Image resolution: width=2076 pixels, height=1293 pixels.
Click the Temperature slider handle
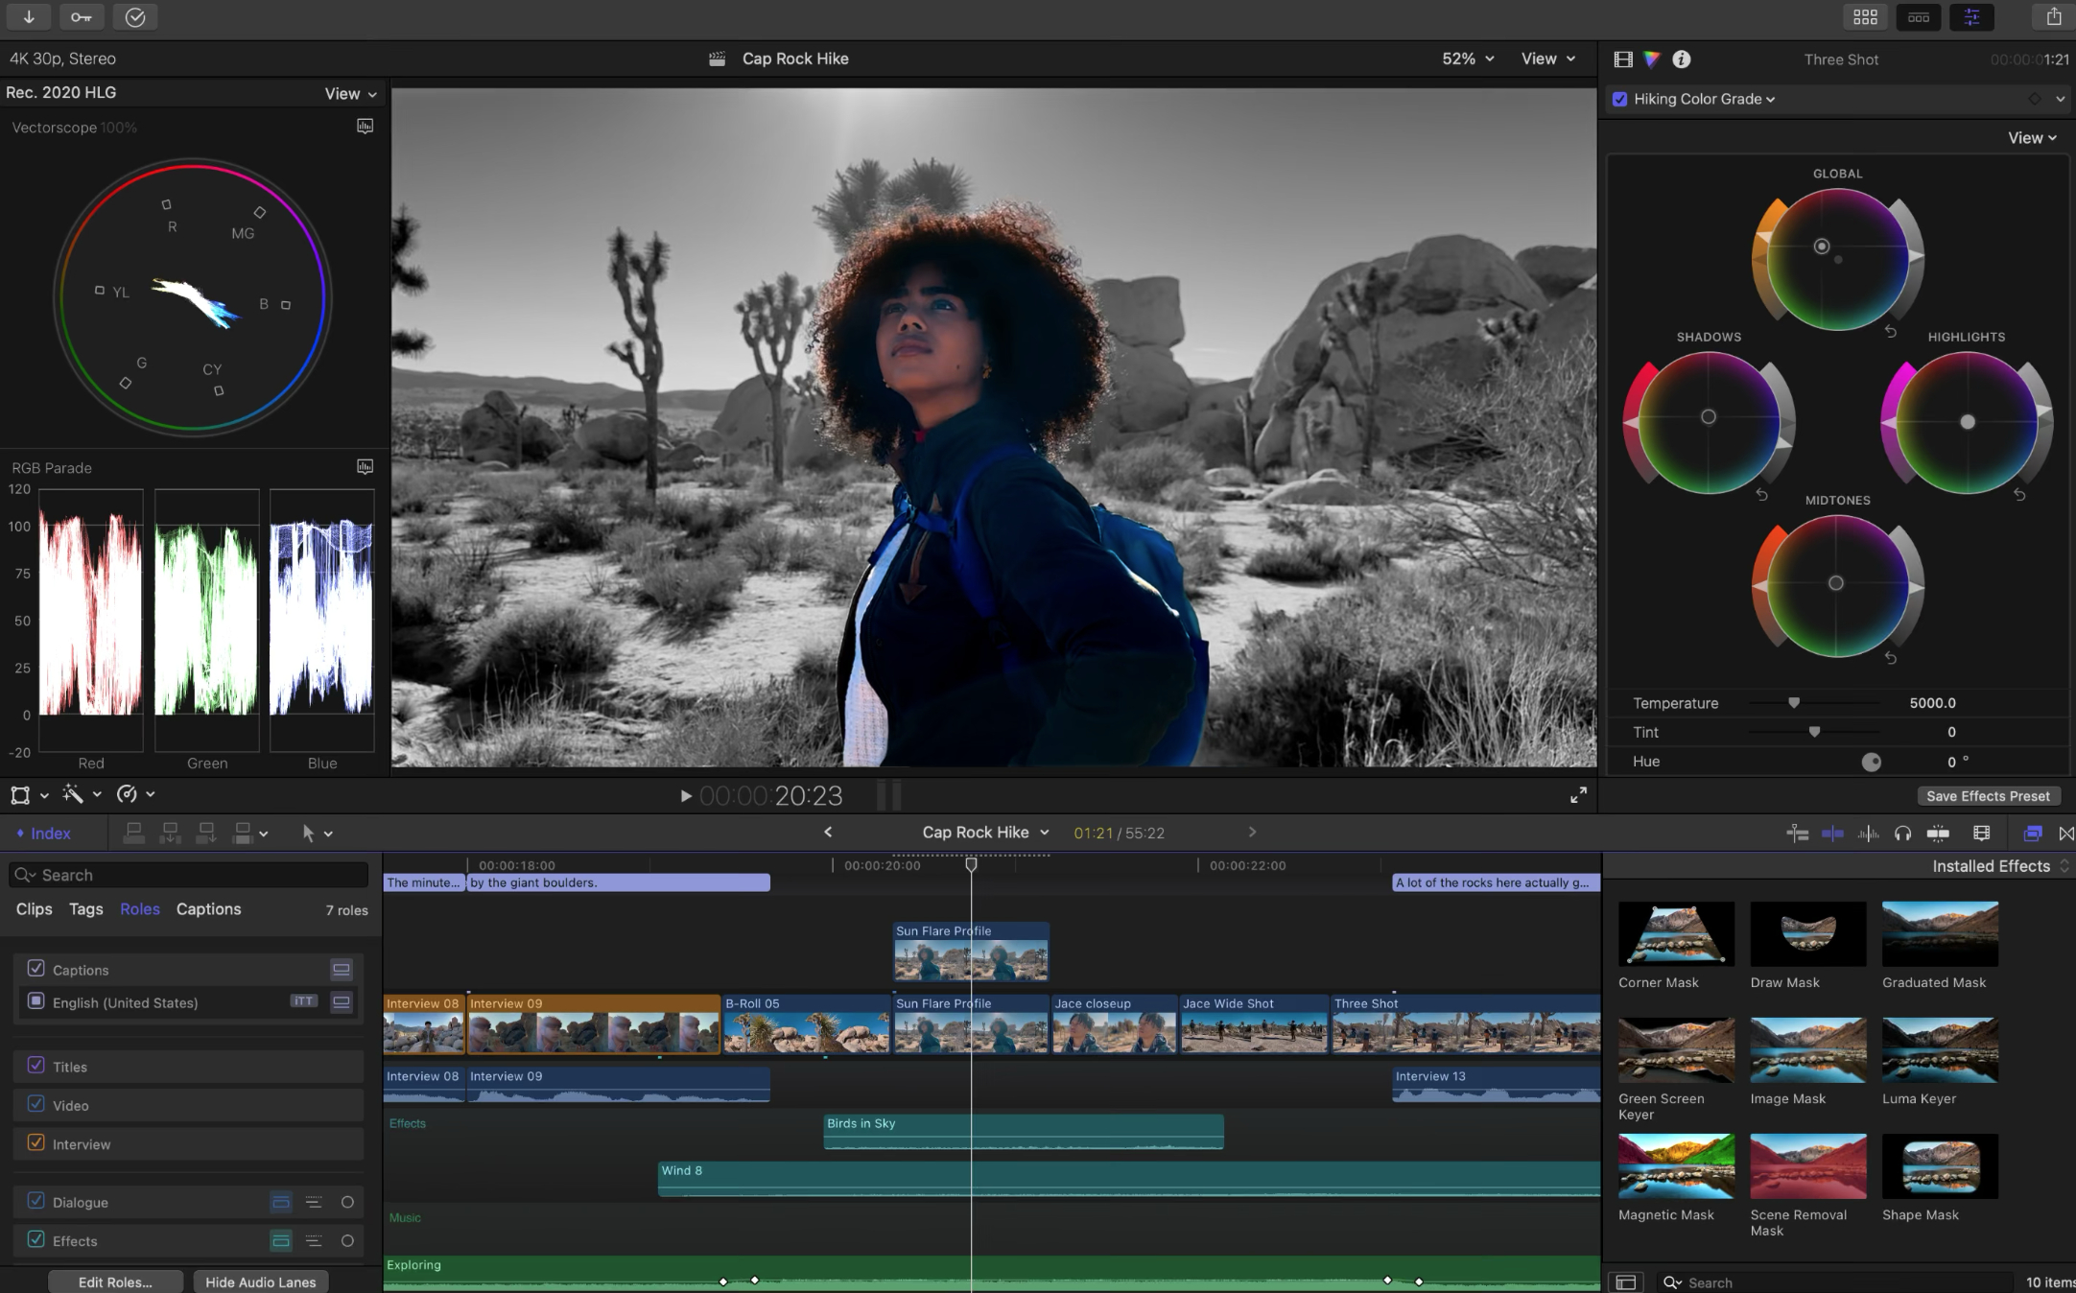point(1795,702)
